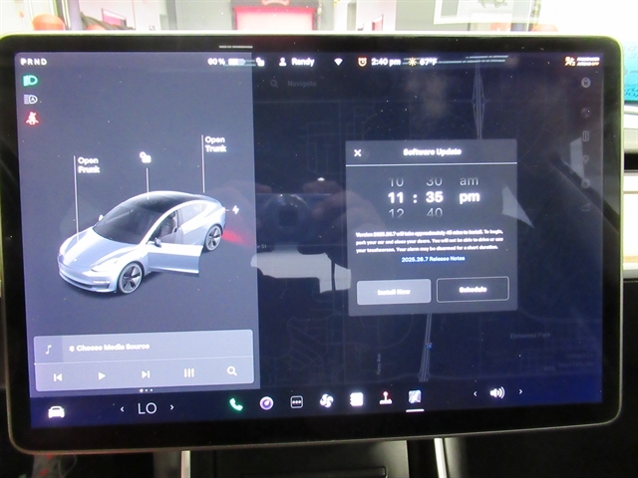Tap the lock icon above the car

(x=146, y=157)
